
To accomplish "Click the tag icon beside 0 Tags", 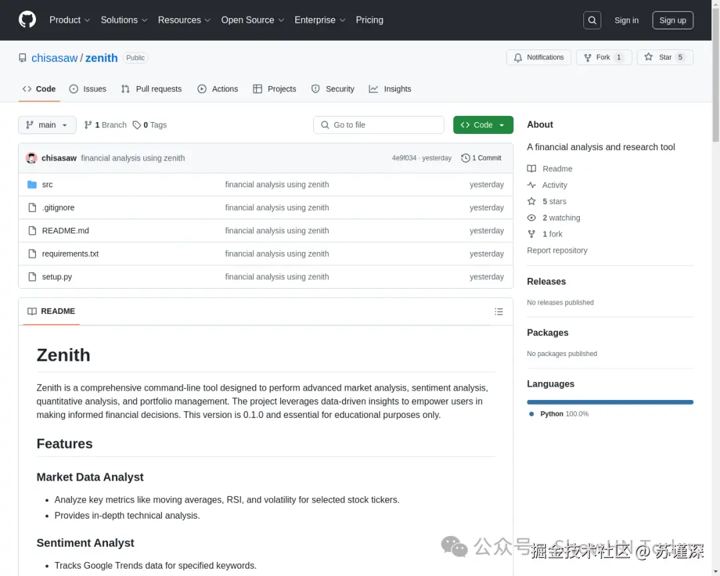I will click(x=137, y=125).
